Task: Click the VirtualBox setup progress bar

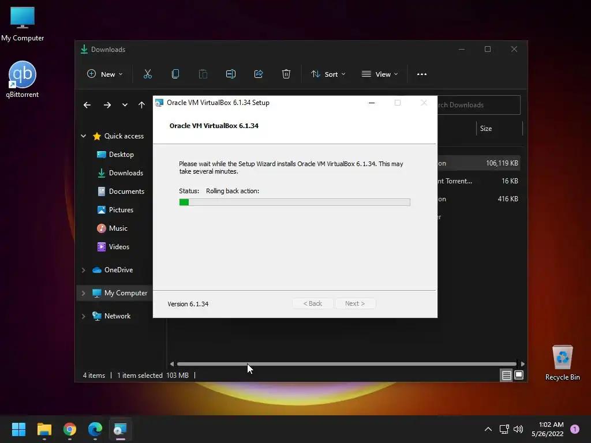Action: point(295,202)
